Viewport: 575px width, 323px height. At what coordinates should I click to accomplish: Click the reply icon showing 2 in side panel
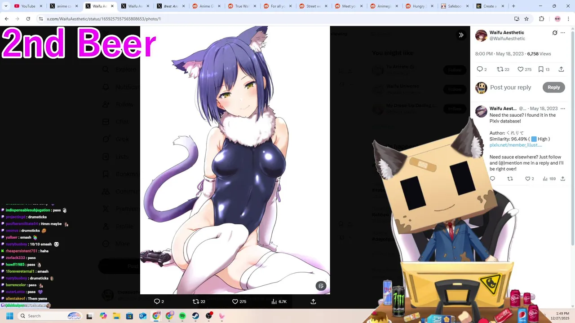point(480,69)
